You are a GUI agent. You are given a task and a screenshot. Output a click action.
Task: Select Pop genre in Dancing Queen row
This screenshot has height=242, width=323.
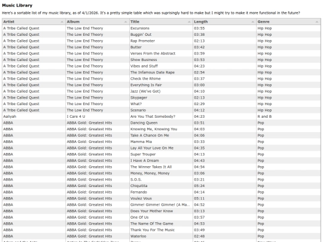pos(288,123)
